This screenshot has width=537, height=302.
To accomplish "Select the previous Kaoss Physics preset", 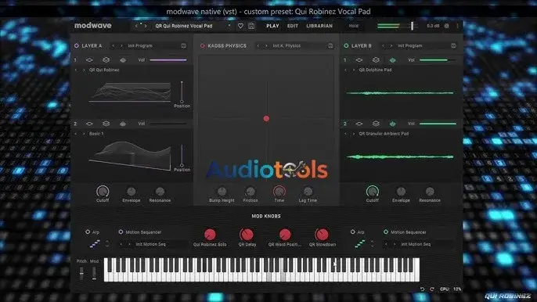I will point(258,45).
